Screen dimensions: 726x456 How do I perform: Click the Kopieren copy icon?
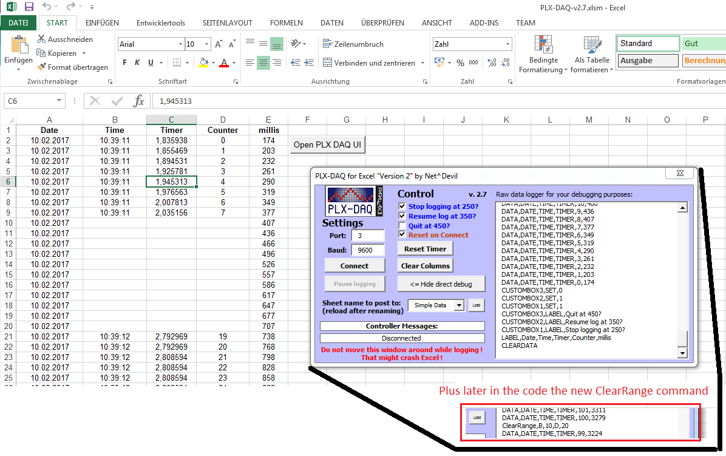41,53
